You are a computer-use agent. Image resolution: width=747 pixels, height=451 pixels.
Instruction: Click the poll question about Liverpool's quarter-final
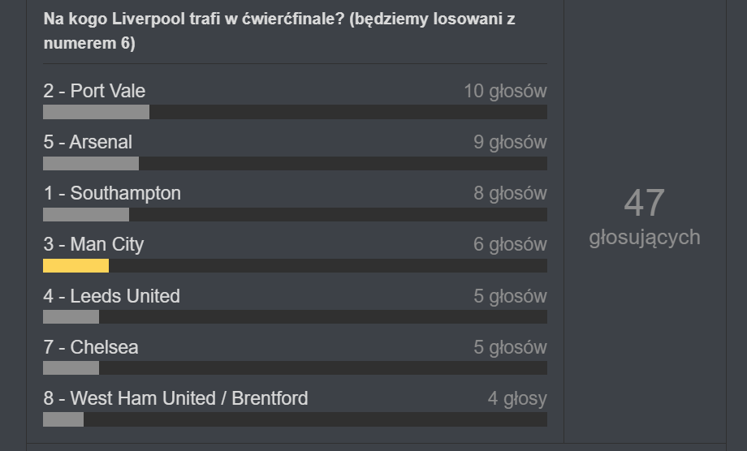[x=279, y=31]
